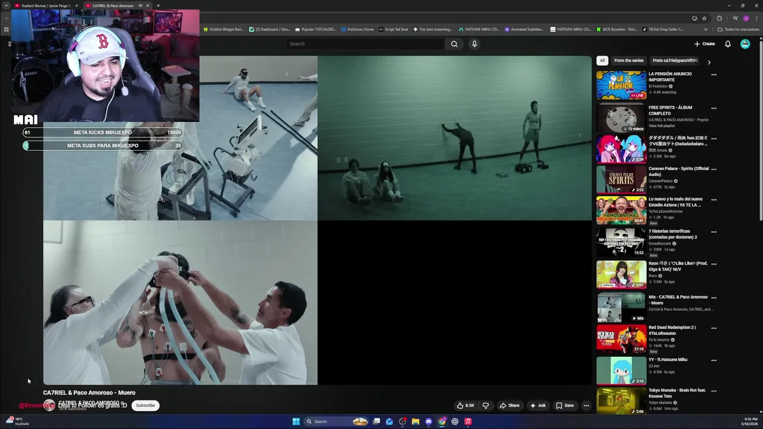763x429 pixels.
Task: Filter by From ca7rielypacoVEVO chip
Action: [x=675, y=60]
